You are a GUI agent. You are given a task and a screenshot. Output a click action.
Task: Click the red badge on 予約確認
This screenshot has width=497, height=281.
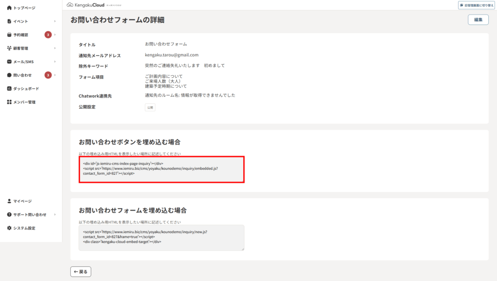48,34
